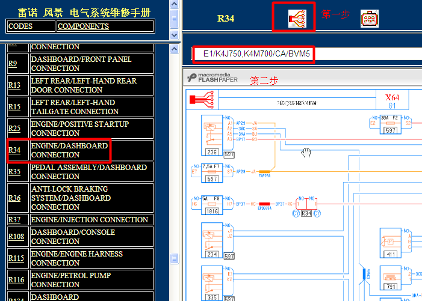The image size is (422, 301).
Task: Open the CODES tab
Action: pyautogui.click(x=31, y=26)
